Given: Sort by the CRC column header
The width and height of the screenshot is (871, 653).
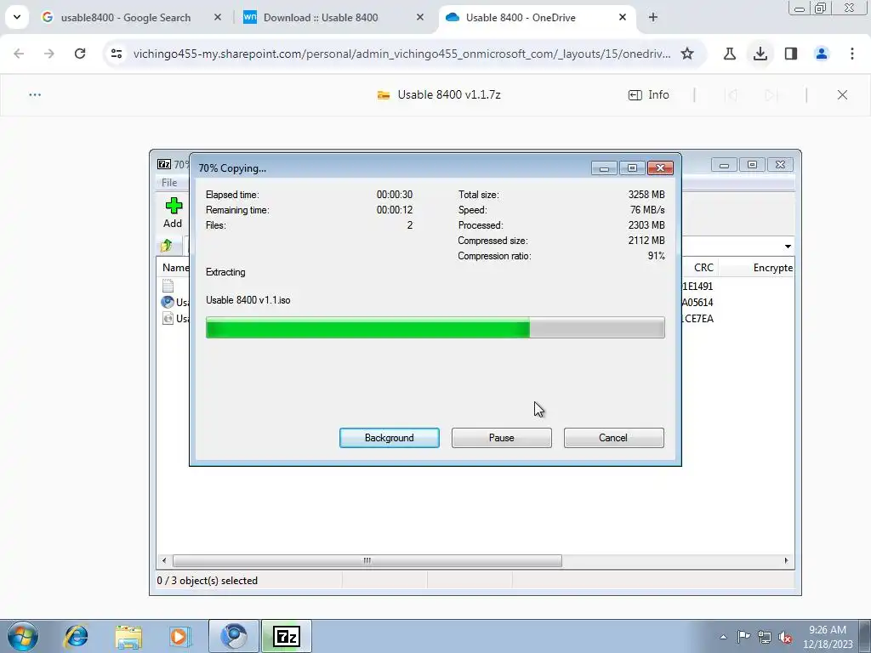Looking at the screenshot, I should (703, 268).
